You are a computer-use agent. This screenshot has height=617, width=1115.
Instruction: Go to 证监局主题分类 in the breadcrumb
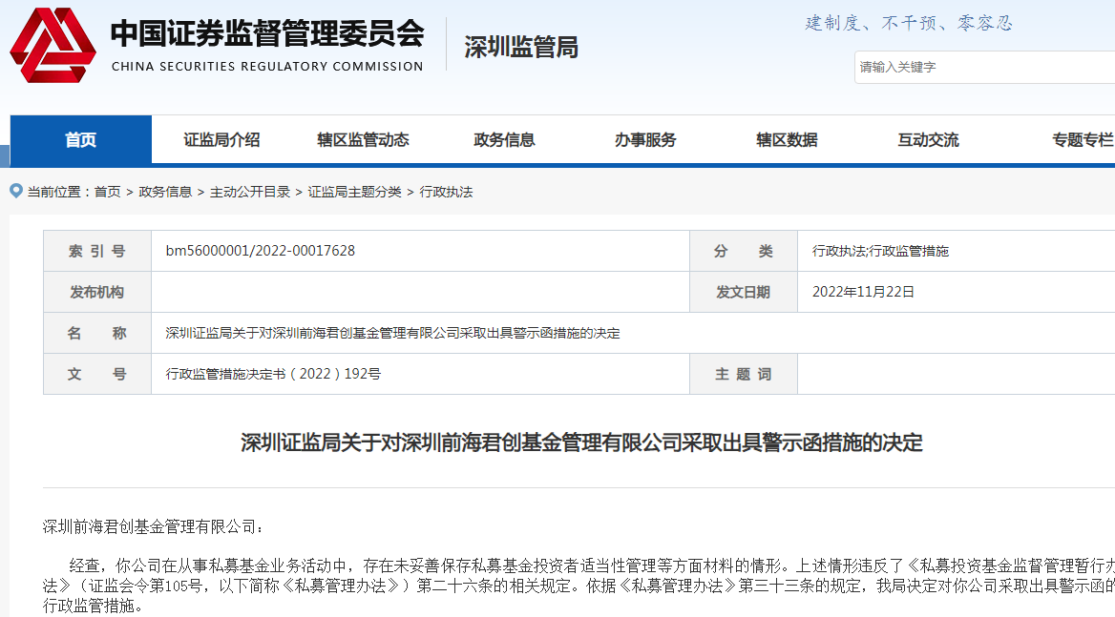(355, 192)
